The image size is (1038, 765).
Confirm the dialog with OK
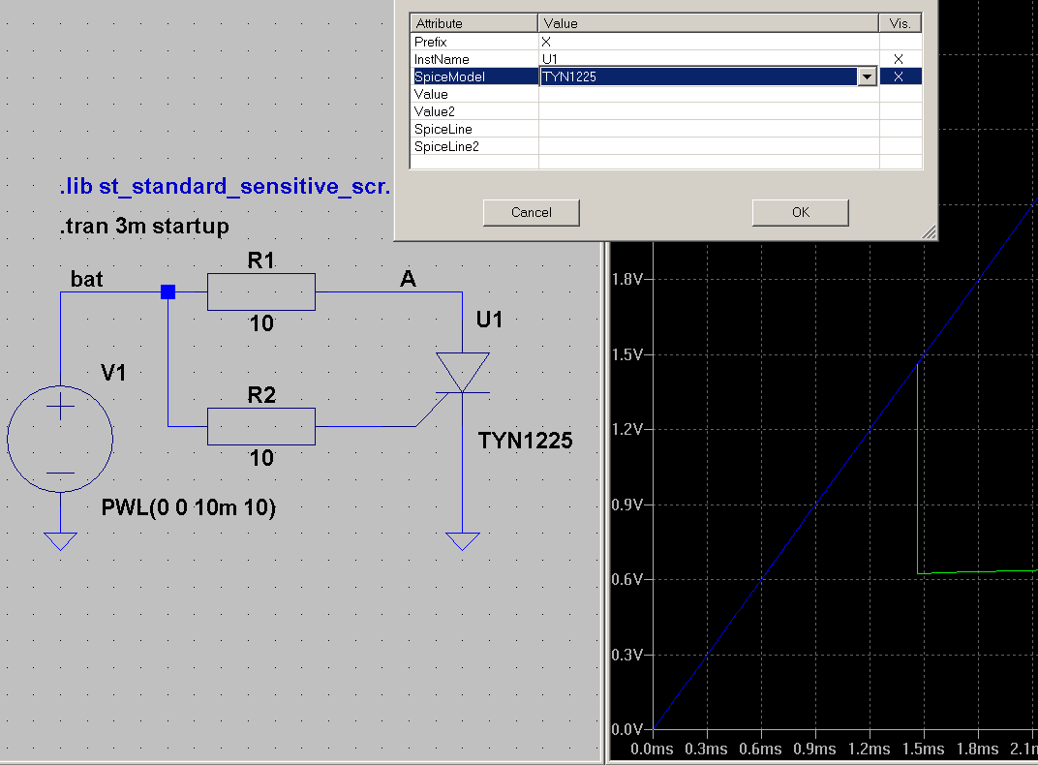801,212
